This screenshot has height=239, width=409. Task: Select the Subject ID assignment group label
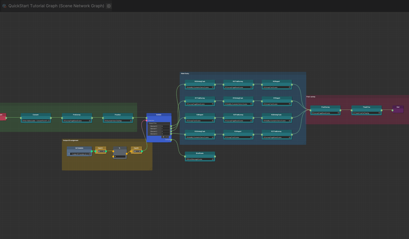click(x=71, y=140)
